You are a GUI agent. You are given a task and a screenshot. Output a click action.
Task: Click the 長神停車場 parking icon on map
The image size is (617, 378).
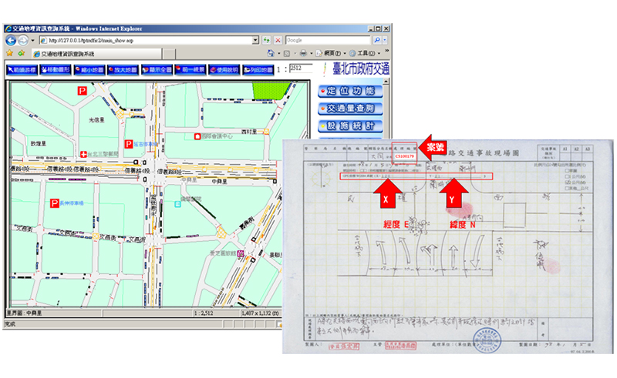coord(55,203)
